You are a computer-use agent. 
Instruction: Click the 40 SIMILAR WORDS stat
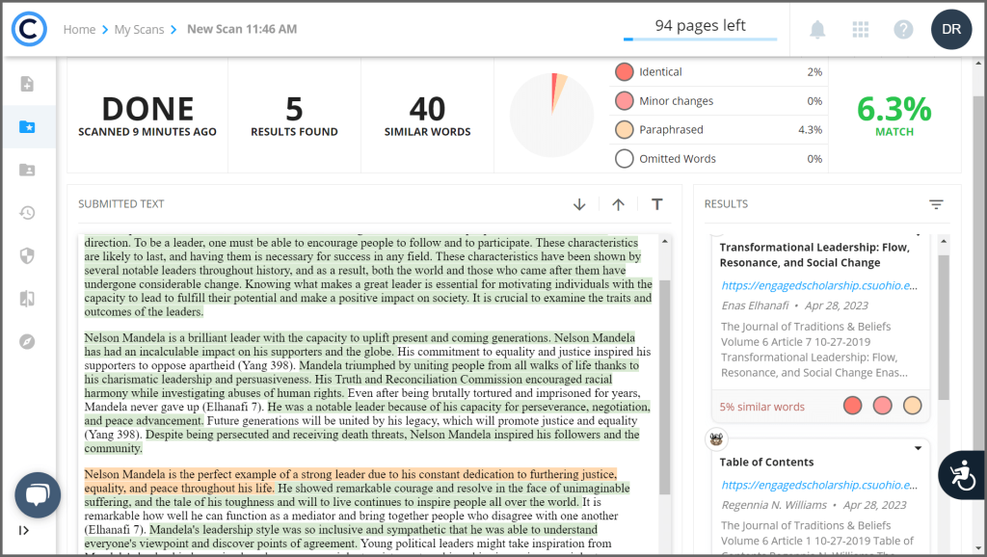[x=427, y=116]
